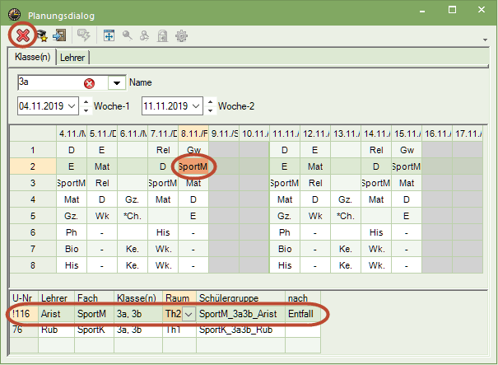Open the class name combo box arrow
Screen dimensions: 498x365
[117, 83]
